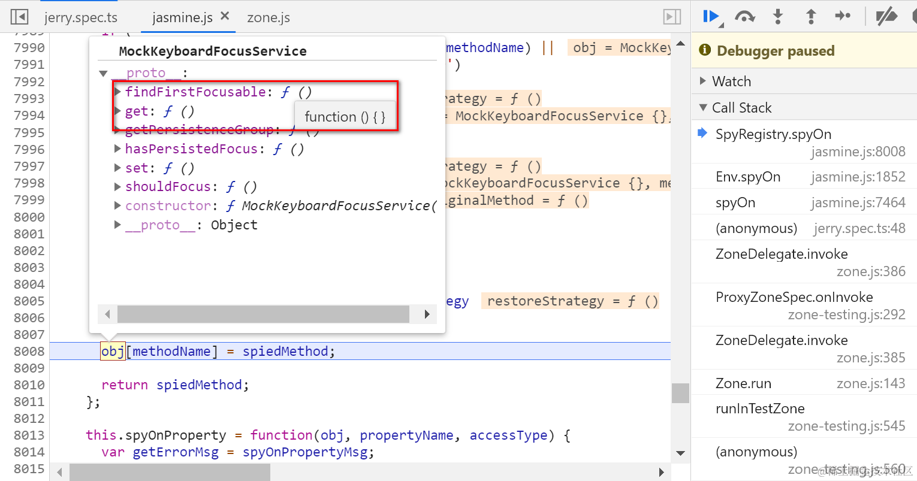Click the obj variable on line 8008
The width and height of the screenshot is (917, 481).
[x=113, y=351]
